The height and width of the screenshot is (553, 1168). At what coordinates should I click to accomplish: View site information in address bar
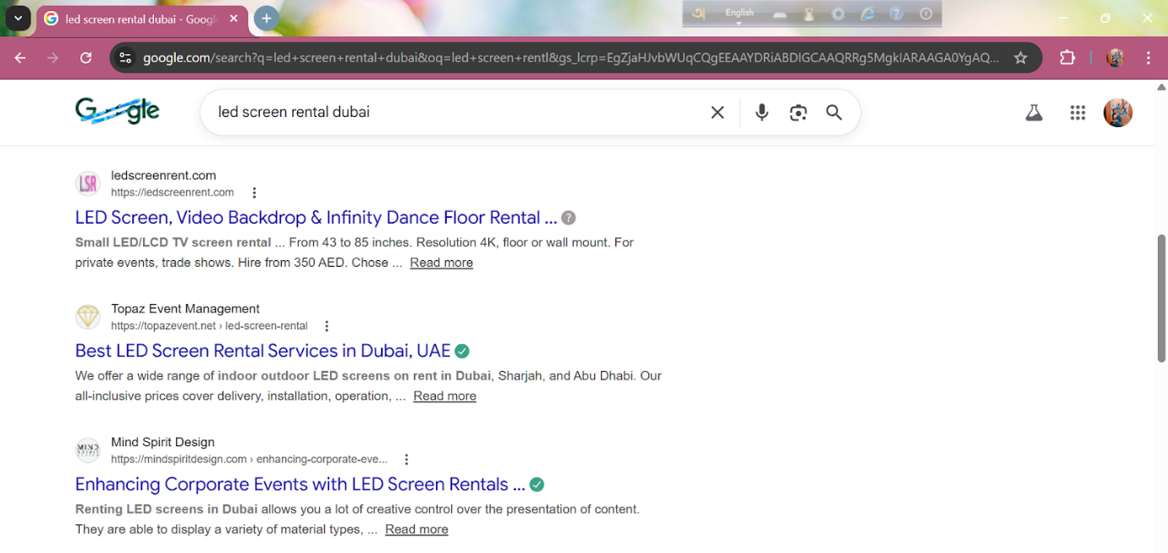coord(125,58)
